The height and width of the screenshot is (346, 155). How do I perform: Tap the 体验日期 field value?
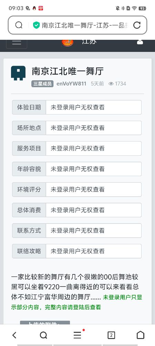(x=94, y=107)
